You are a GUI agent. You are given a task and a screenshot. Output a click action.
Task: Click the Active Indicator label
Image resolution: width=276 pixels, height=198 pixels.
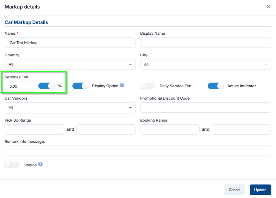(242, 86)
